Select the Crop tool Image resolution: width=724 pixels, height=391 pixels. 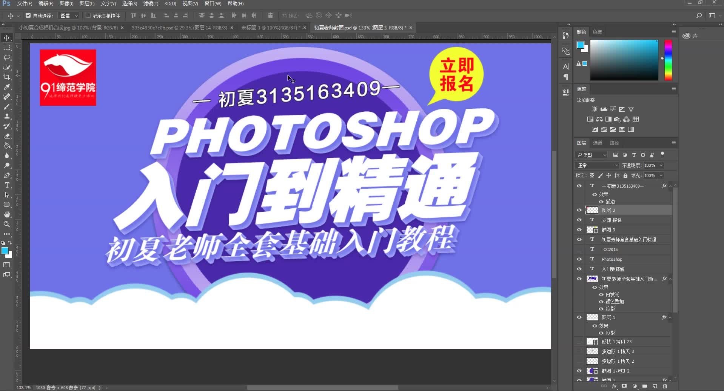tap(7, 77)
